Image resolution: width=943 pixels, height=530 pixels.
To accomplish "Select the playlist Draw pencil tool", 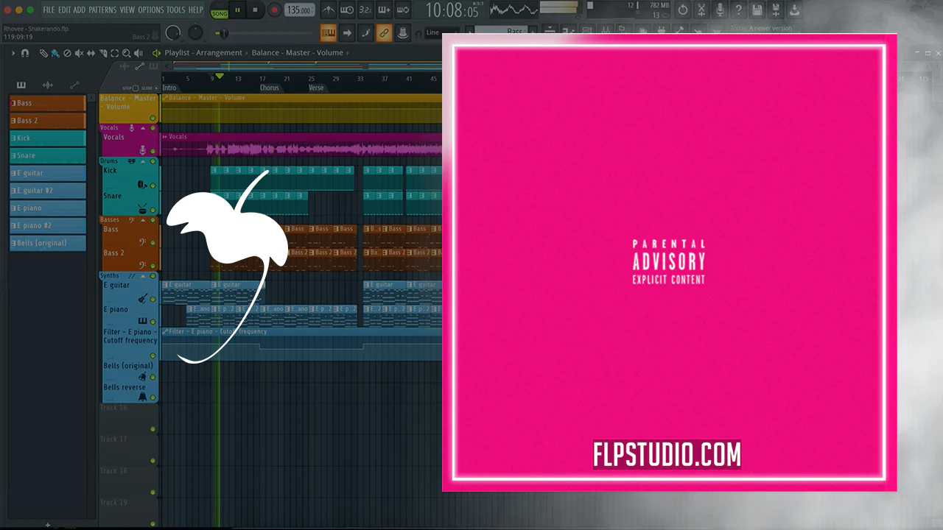I will pos(43,53).
